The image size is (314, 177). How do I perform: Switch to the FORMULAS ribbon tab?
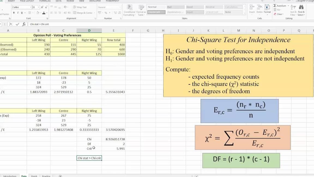(45, 1)
